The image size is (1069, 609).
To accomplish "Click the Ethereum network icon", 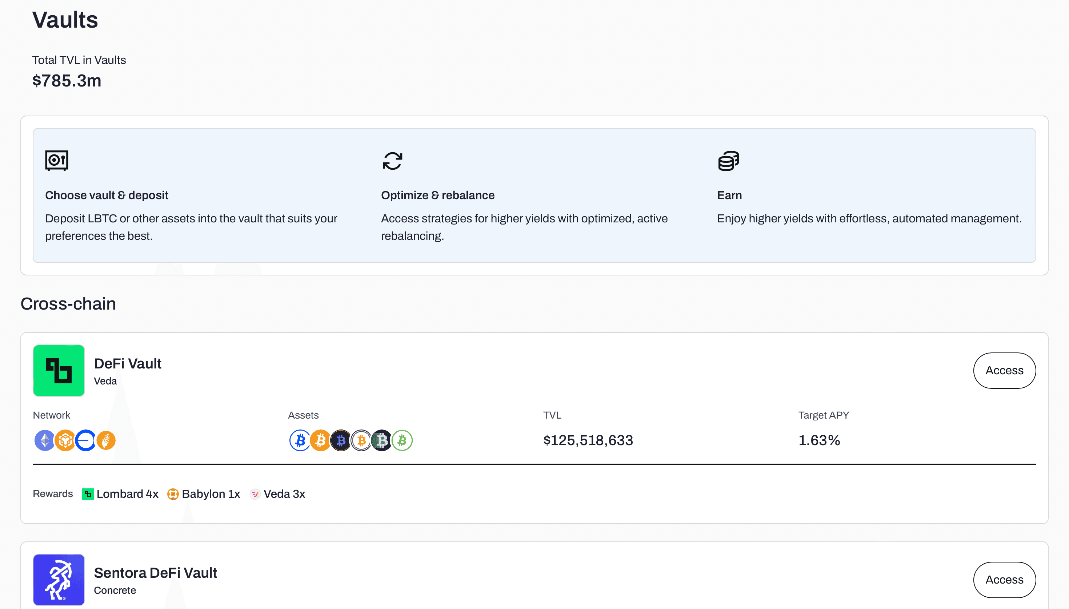I will (45, 440).
